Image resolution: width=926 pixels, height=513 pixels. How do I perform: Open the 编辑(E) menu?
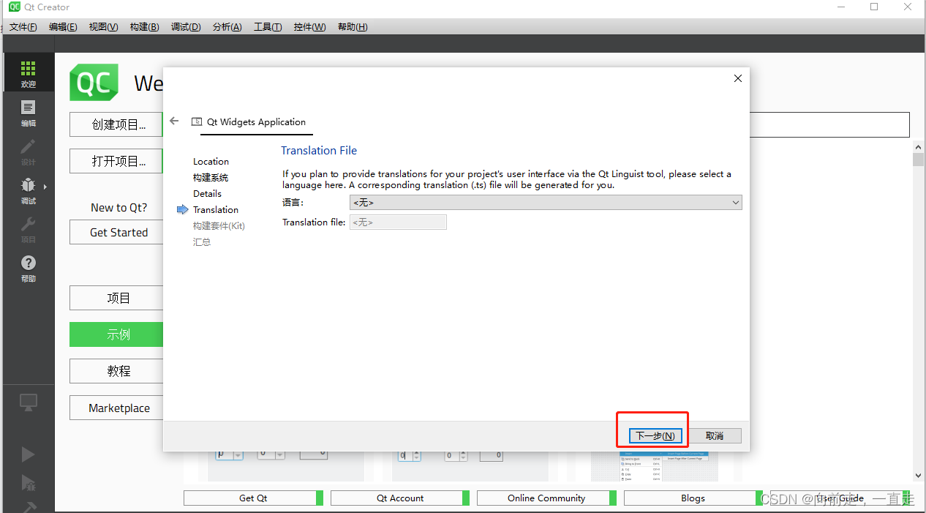coord(63,27)
